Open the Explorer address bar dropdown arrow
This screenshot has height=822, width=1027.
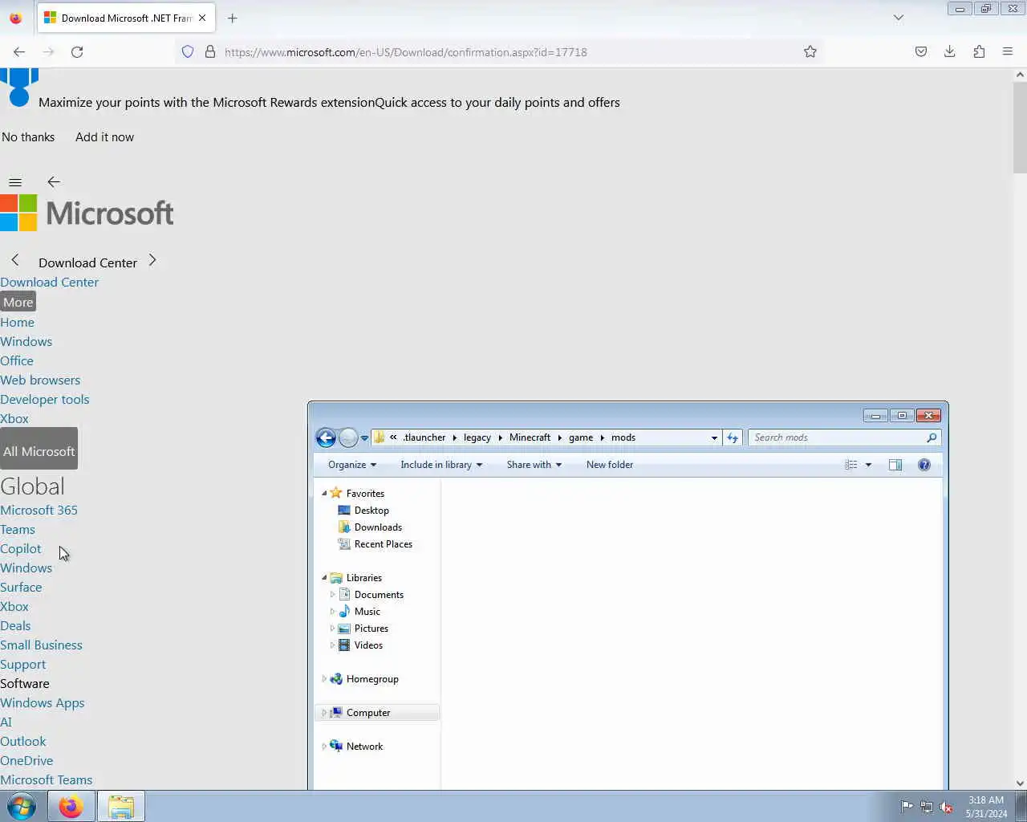(714, 438)
